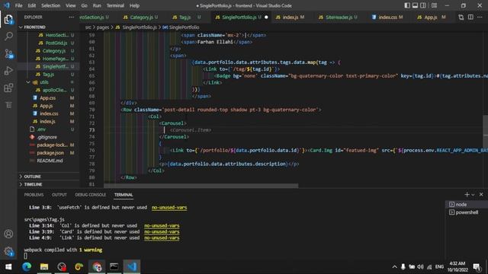This screenshot has height=274, width=488.
Task: Show the Problems panel tab
Action: click(34, 195)
